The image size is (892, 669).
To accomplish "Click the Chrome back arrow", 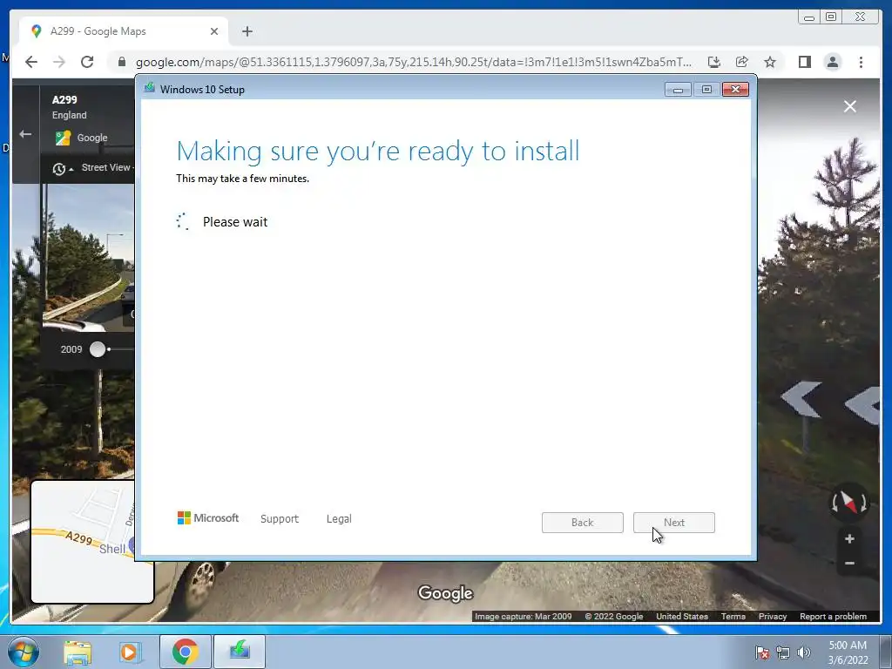I will point(31,62).
